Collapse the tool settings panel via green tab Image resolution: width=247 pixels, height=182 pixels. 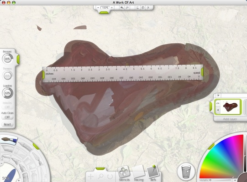pos(18,59)
